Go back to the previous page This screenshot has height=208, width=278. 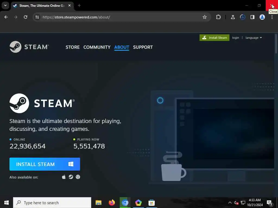(6, 17)
